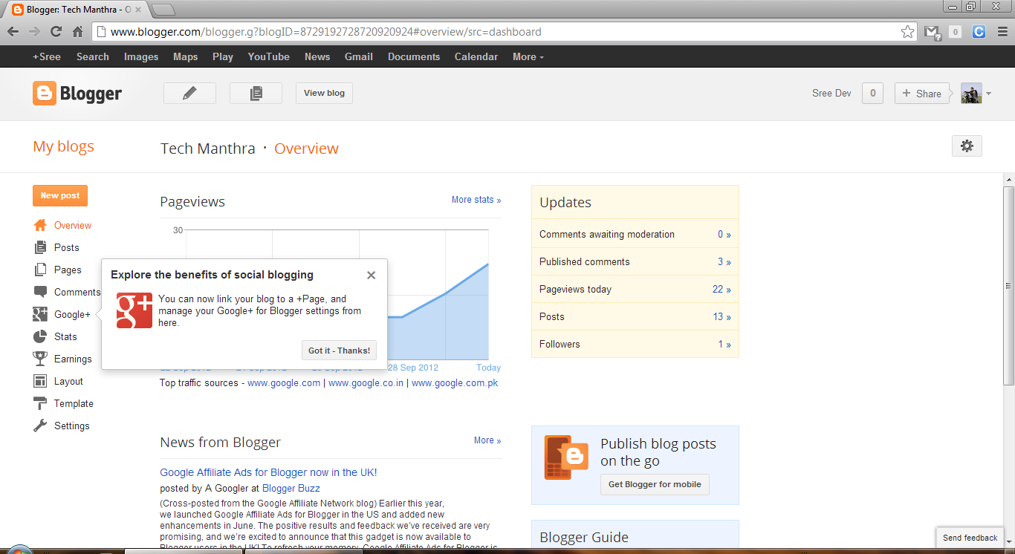Open www.google.com.pk traffic source link
Image resolution: width=1015 pixels, height=554 pixels.
455,383
